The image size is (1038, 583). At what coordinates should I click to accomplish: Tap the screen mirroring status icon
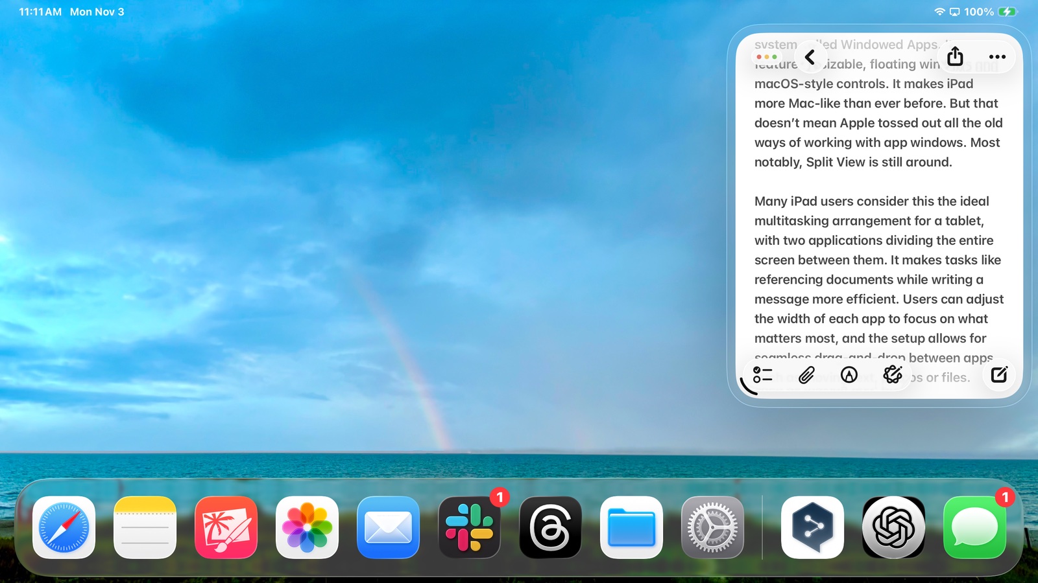tap(955, 12)
